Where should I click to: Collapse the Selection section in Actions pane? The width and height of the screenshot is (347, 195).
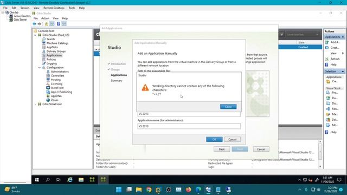coord(343,71)
